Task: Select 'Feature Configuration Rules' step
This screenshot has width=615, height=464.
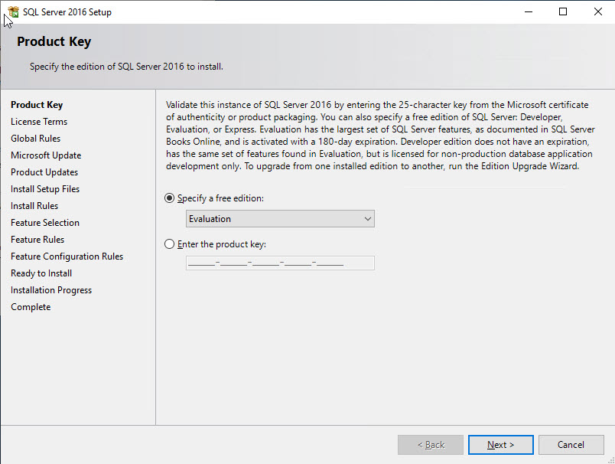Action: (x=66, y=256)
